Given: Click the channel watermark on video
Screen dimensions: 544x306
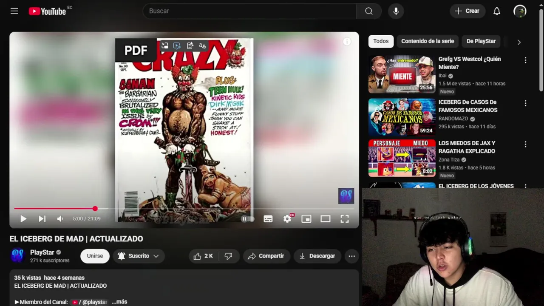Looking at the screenshot, I should click(346, 196).
